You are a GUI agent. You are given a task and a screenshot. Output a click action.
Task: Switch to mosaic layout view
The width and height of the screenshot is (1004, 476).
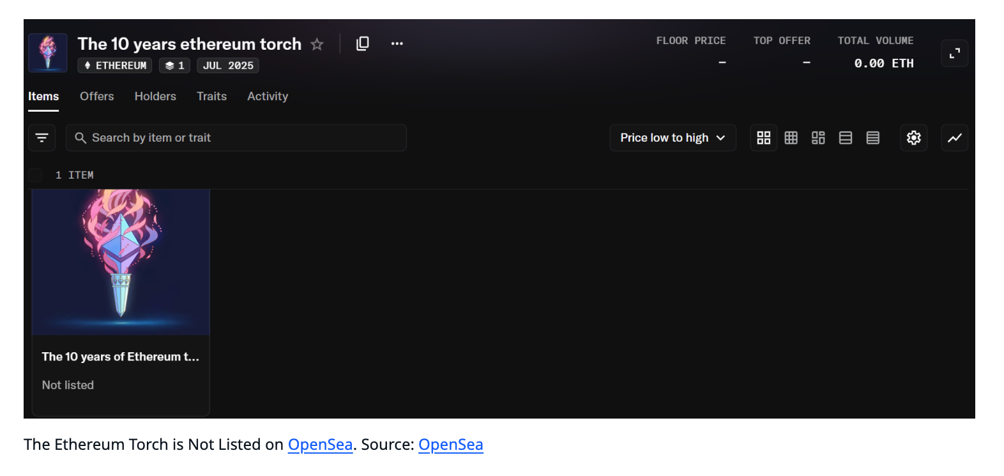tap(818, 138)
